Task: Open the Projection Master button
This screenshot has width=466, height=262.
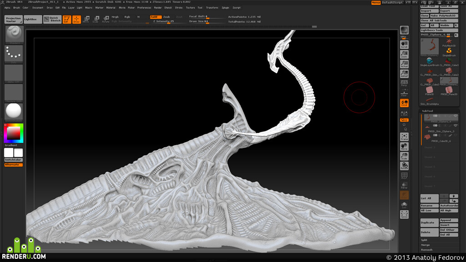Action: coord(13,19)
